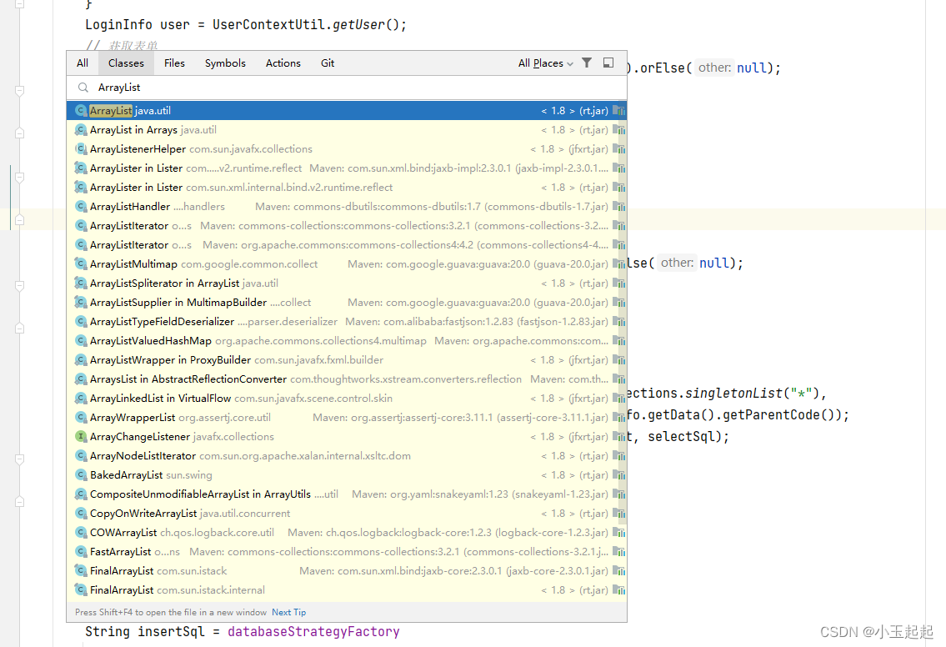The width and height of the screenshot is (946, 647).
Task: Select ArrayList java.util result
Action: click(x=347, y=110)
